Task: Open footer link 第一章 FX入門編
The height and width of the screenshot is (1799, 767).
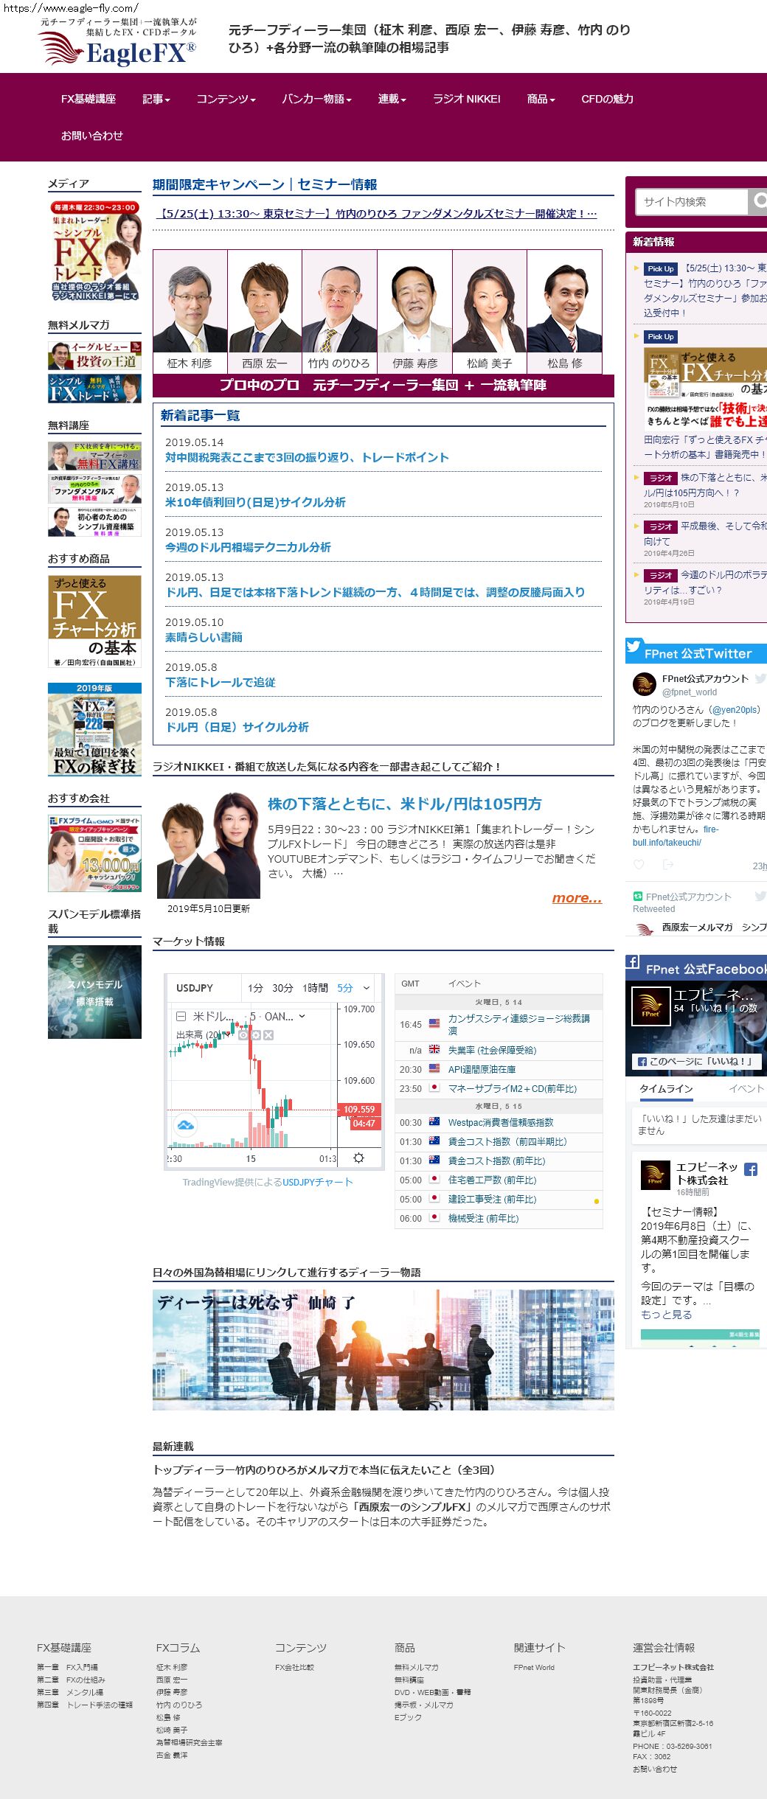Action: [67, 1667]
